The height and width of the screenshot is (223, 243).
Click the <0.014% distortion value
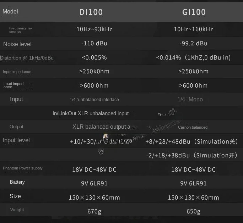[193, 57]
